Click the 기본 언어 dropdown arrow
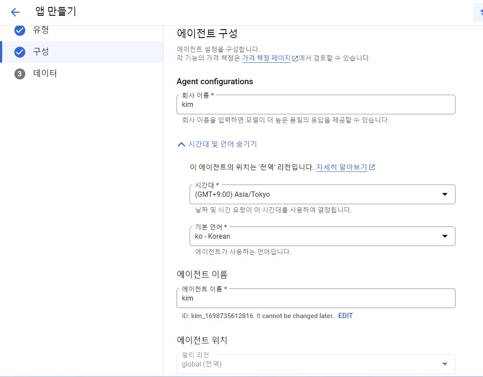This screenshot has width=483, height=377. point(445,236)
